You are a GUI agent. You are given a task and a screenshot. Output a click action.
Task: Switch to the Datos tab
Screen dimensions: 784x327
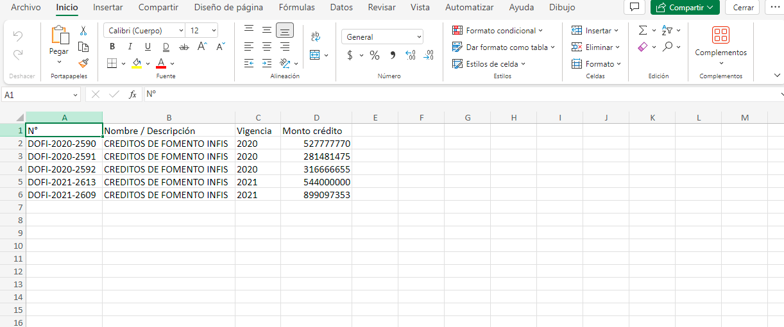coord(341,8)
